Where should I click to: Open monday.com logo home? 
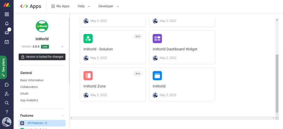coord(7,5)
